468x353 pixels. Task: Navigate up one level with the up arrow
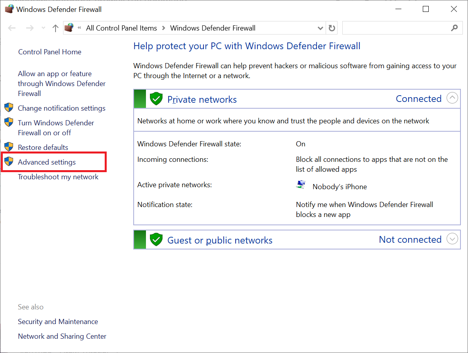click(55, 28)
